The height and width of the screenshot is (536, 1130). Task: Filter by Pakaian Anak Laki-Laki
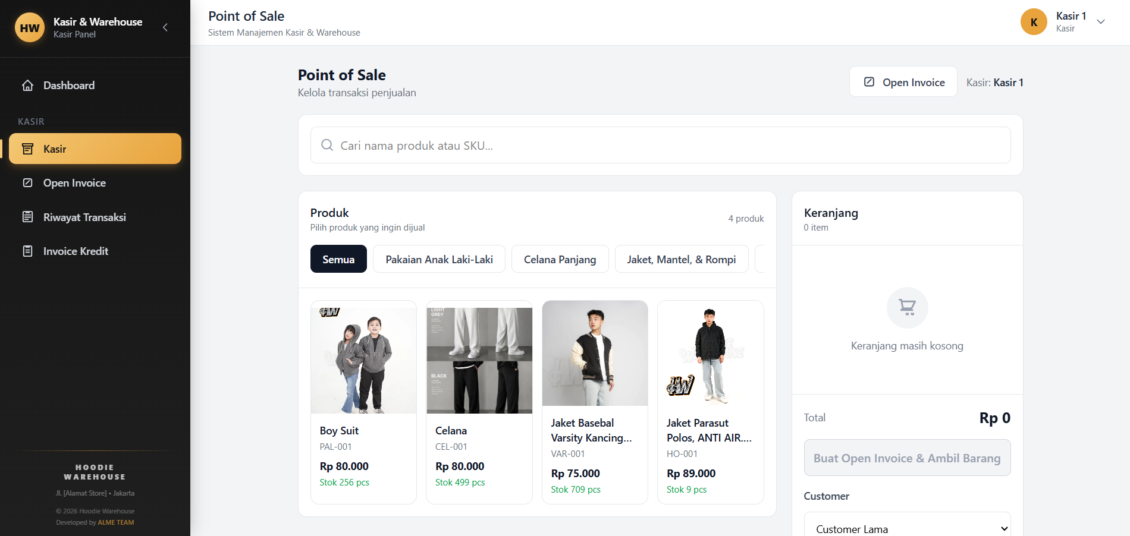(x=439, y=259)
